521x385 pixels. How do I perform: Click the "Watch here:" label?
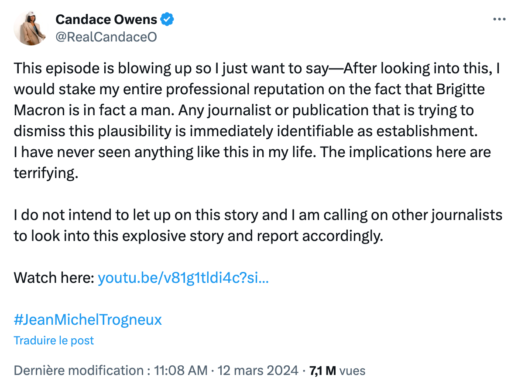pyautogui.click(x=54, y=278)
